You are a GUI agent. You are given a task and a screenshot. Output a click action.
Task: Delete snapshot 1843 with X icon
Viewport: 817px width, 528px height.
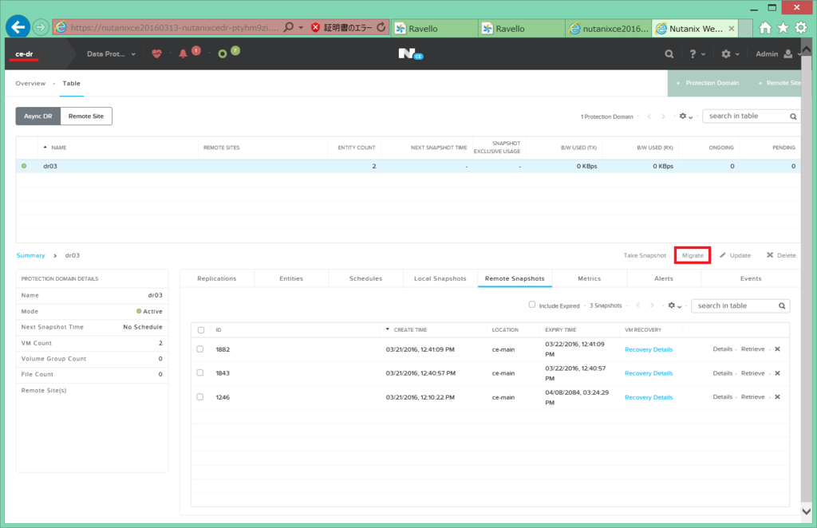pyautogui.click(x=777, y=372)
